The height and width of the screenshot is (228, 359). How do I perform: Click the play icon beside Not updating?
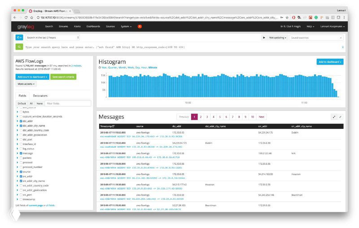264,38
